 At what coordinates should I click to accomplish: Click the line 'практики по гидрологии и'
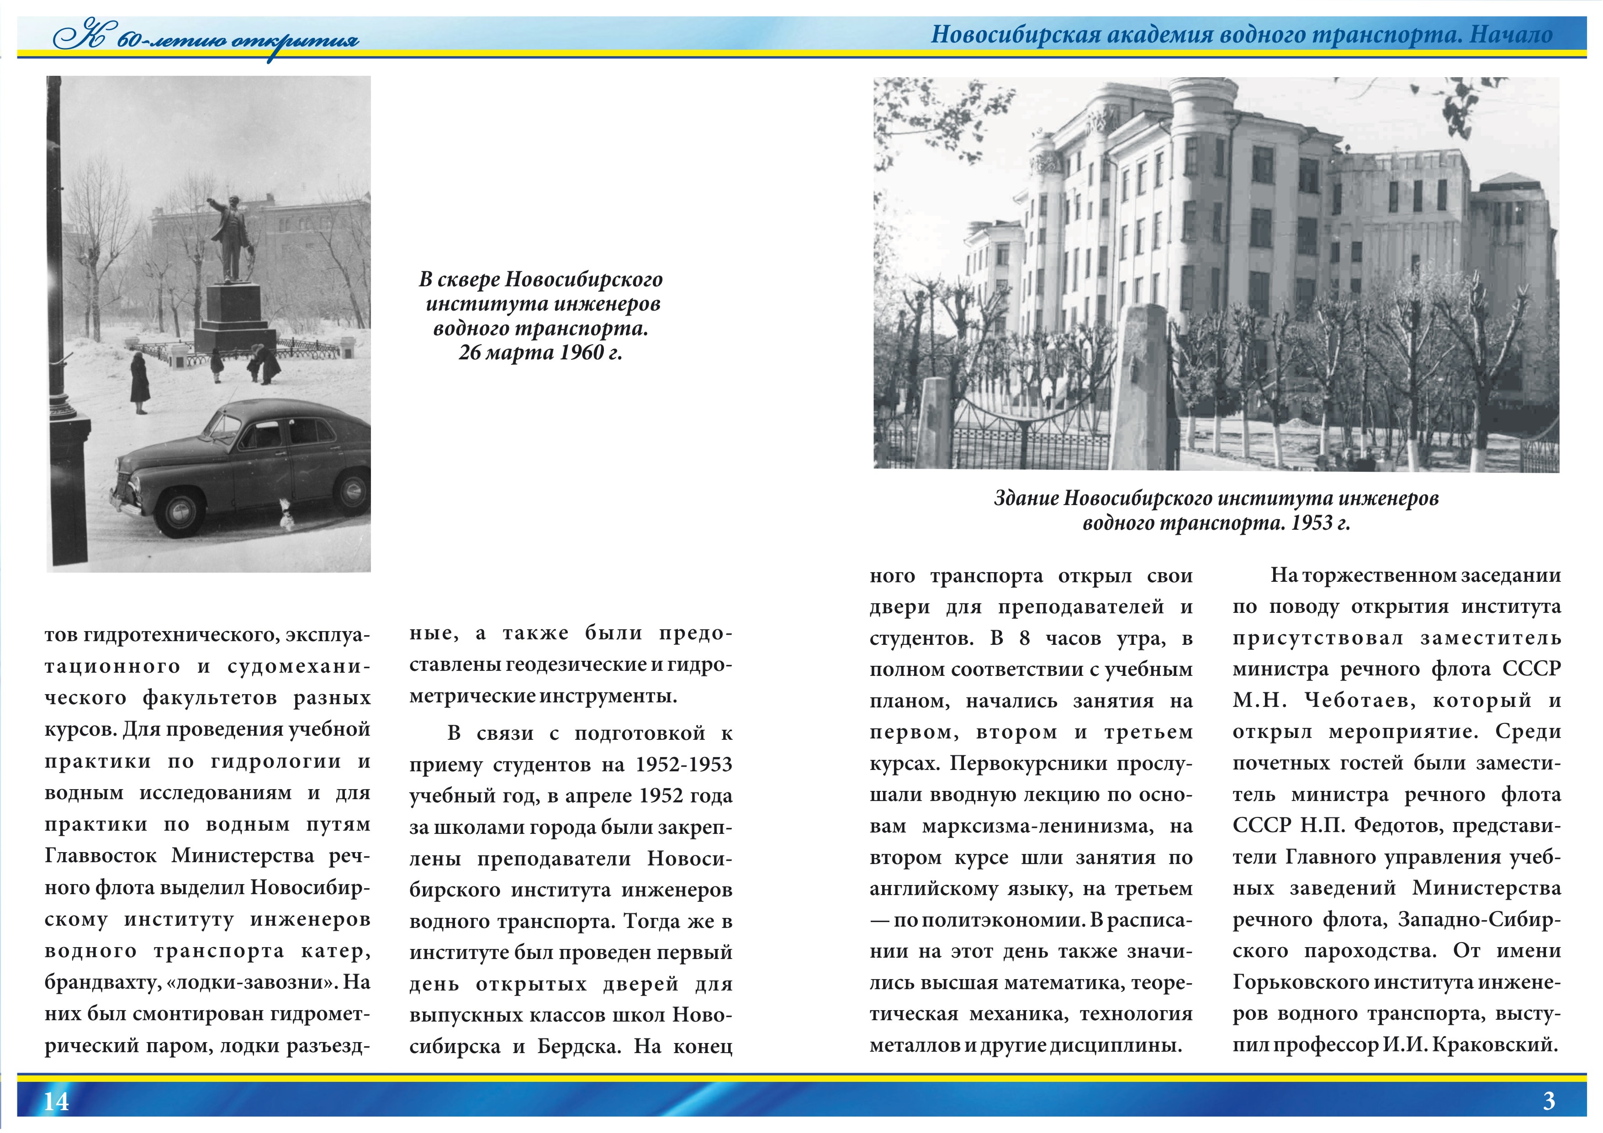click(207, 761)
